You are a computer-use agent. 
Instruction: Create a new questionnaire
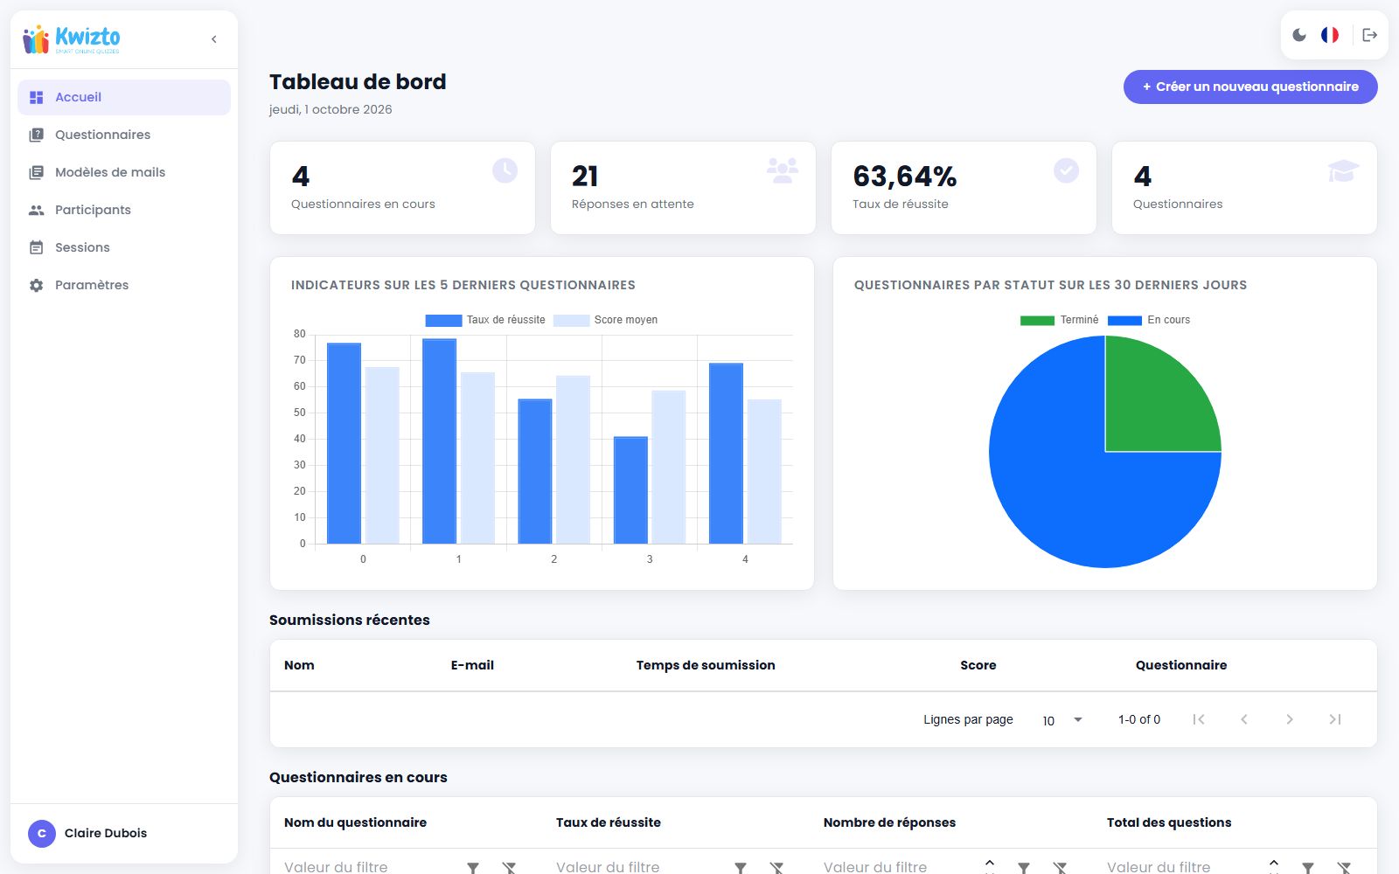1250,87
